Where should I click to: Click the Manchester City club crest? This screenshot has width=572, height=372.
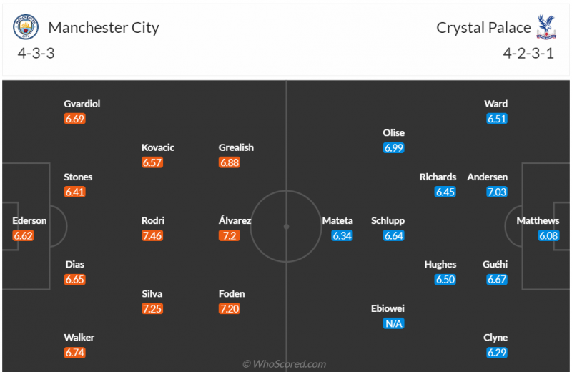[26, 29]
